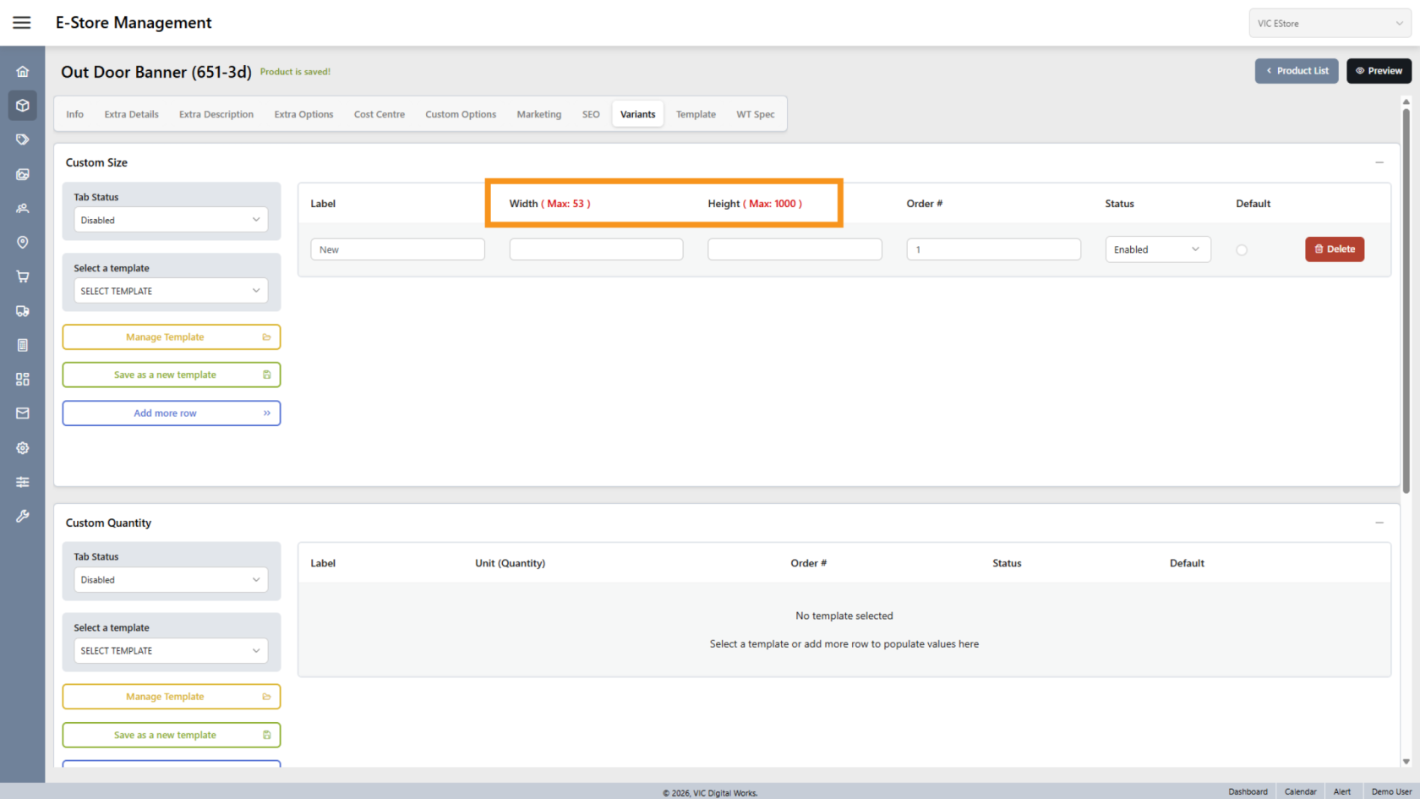Expand the Enabled status dropdown
Screen dimensions: 1420x799
point(1157,249)
